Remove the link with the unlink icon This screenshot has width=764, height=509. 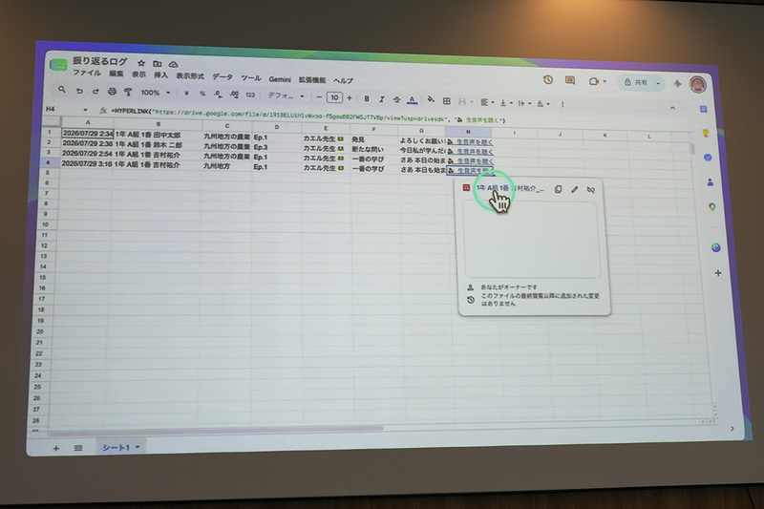coord(590,190)
